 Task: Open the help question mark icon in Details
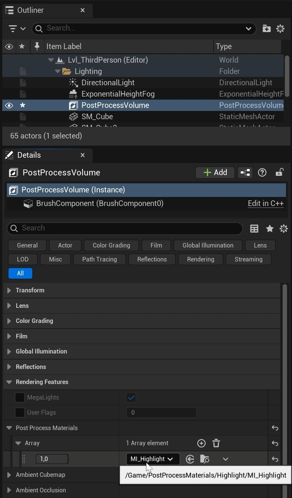(262, 172)
